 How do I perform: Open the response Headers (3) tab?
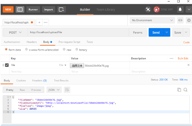tap(39, 80)
